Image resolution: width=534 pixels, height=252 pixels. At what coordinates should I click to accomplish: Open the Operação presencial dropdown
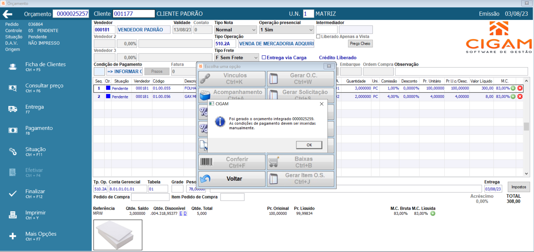pos(311,30)
